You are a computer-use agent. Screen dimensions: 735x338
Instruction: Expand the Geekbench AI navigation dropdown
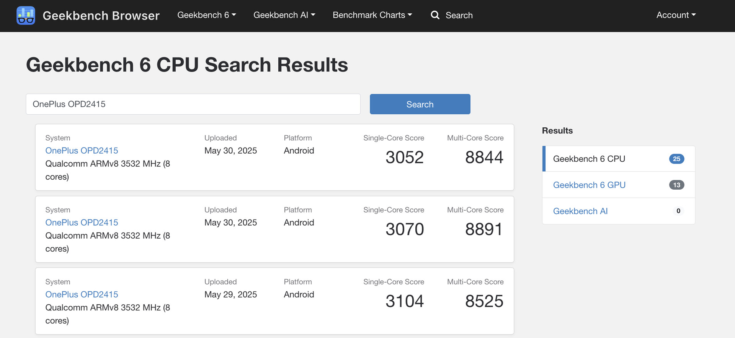(x=284, y=15)
